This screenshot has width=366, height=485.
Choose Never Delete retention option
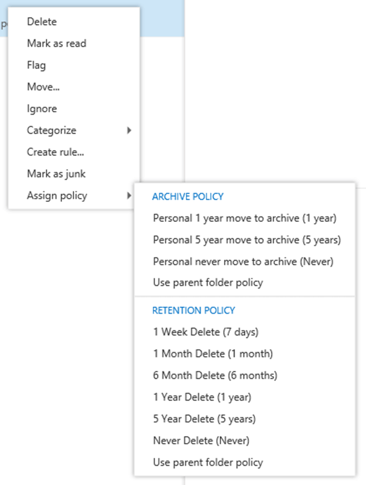pos(201,441)
